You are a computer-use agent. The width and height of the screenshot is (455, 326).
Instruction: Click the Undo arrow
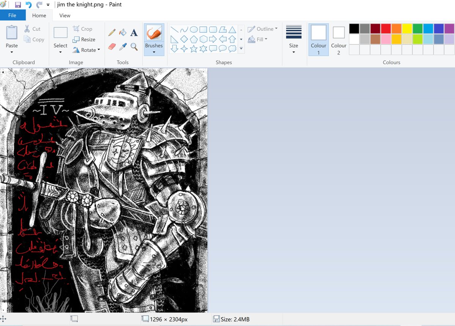point(28,5)
